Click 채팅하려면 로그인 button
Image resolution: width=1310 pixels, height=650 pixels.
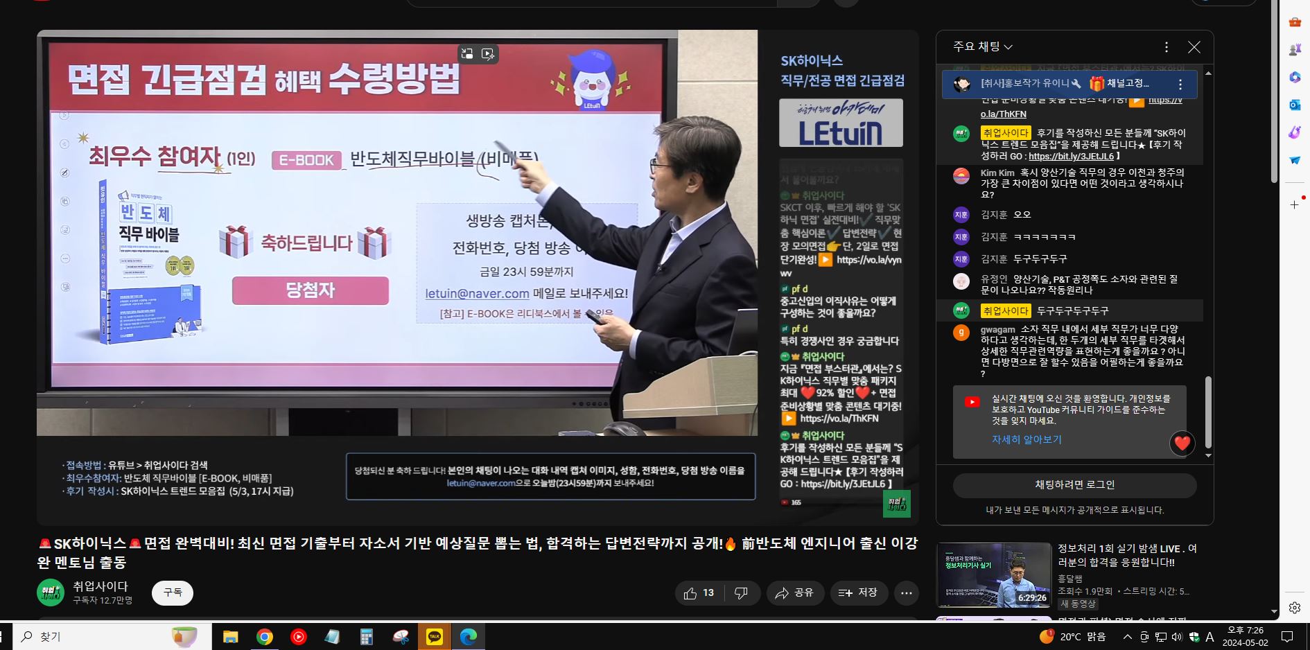click(x=1074, y=485)
